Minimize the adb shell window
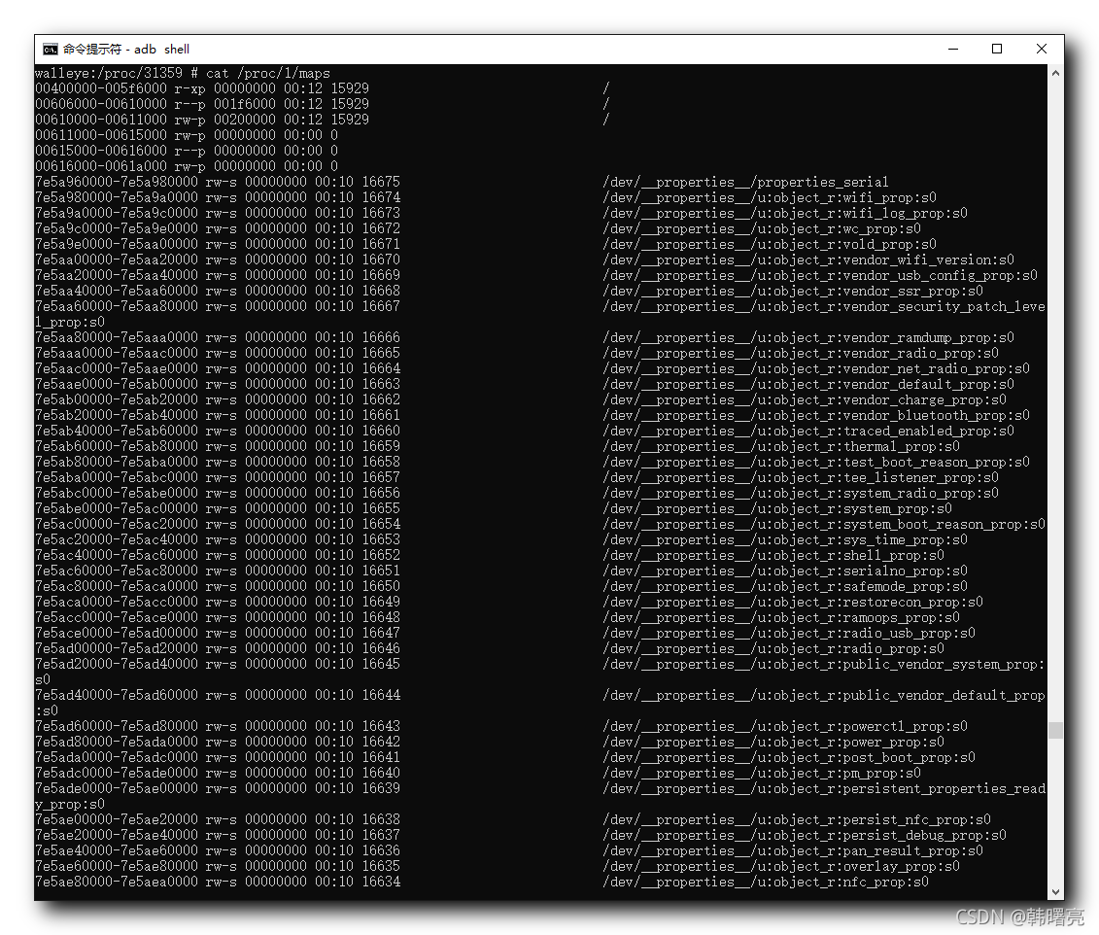This screenshot has width=1099, height=935. tap(952, 49)
